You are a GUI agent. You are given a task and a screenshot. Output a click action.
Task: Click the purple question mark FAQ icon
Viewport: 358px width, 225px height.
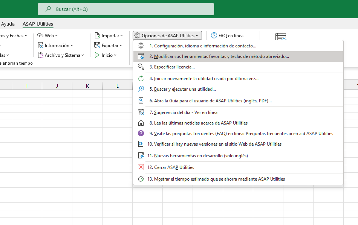[x=141, y=133]
